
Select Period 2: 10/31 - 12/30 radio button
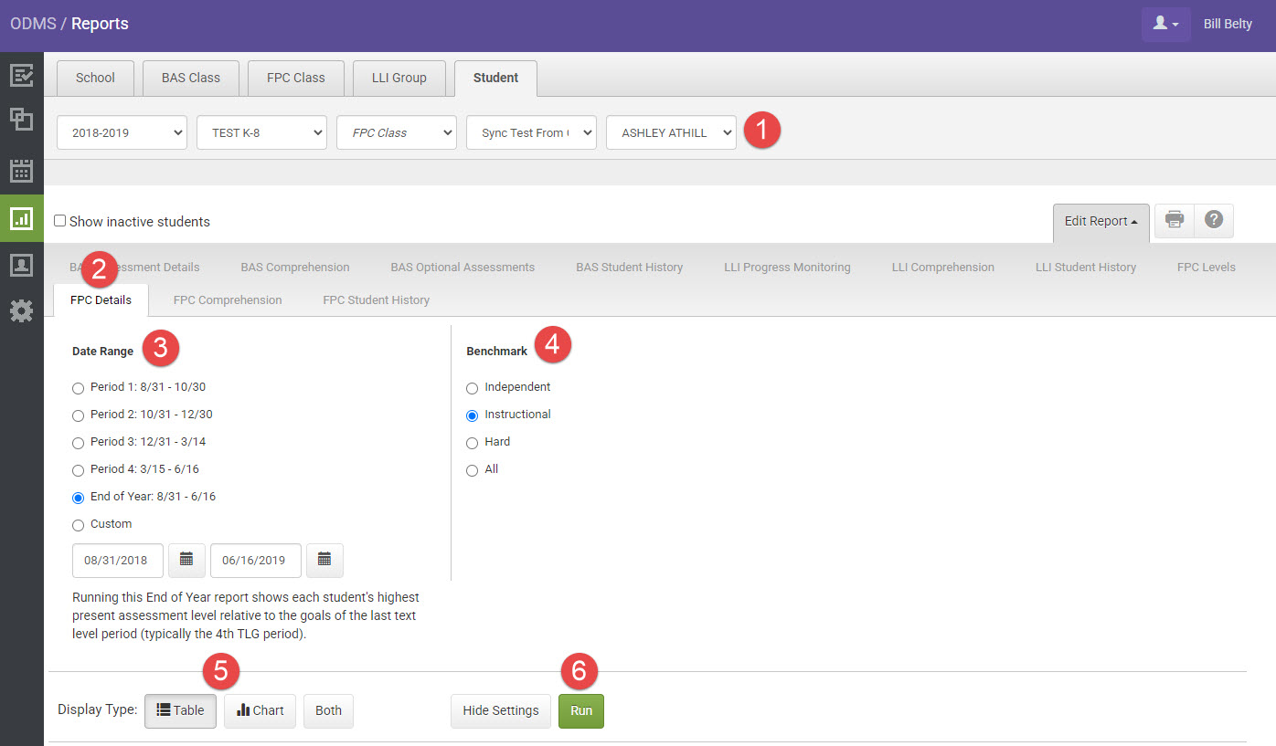pyautogui.click(x=78, y=415)
